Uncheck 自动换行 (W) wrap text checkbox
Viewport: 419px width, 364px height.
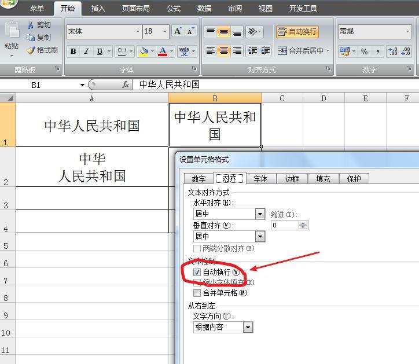[x=197, y=273]
